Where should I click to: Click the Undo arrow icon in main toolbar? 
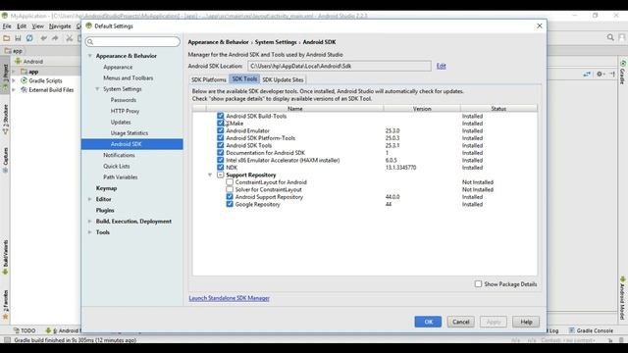click(x=43, y=38)
